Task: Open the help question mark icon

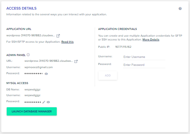Action: [180, 9]
